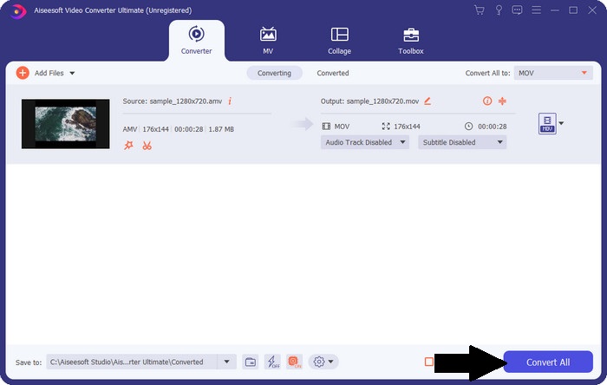The image size is (607, 385).
Task: Open the output folder icon
Action: pos(251,362)
